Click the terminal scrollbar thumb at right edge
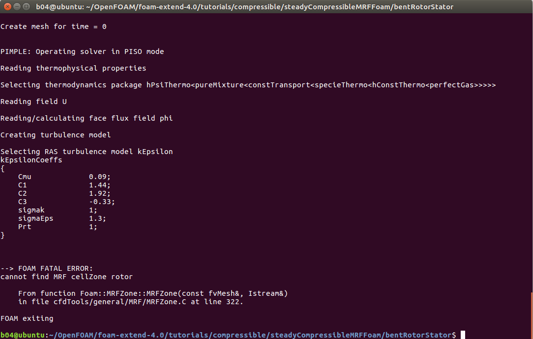The width and height of the screenshot is (533, 339). click(x=532, y=315)
